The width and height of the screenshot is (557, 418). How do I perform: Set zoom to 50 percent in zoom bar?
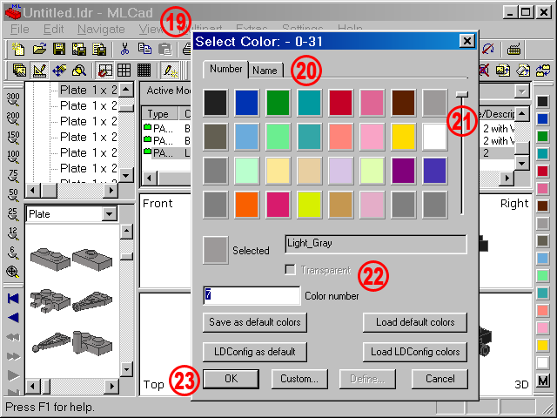13,195
